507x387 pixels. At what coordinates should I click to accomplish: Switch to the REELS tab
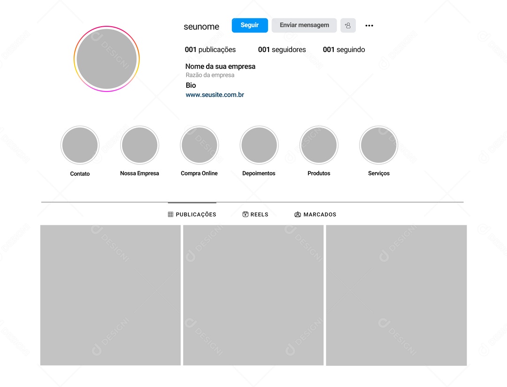(x=255, y=214)
